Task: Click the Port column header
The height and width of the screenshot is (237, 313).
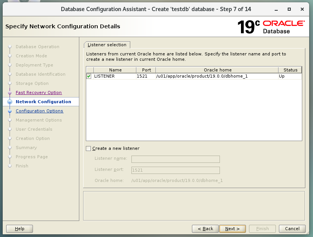Action: coord(146,70)
